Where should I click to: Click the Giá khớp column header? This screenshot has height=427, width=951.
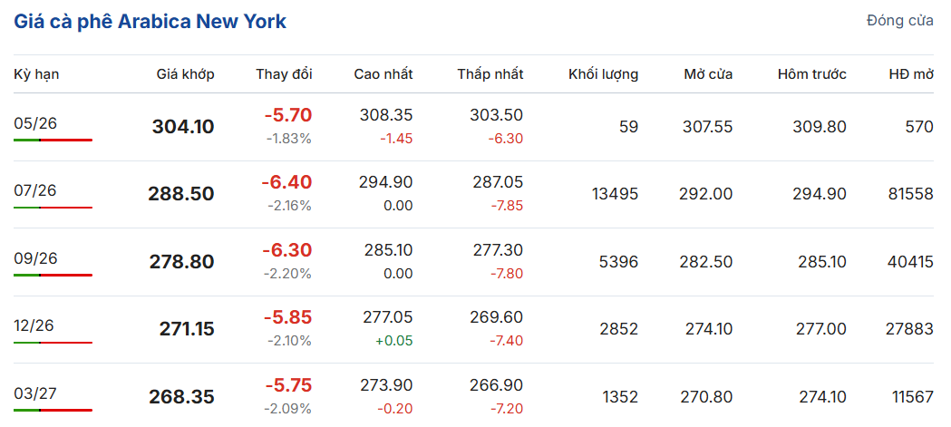185,74
